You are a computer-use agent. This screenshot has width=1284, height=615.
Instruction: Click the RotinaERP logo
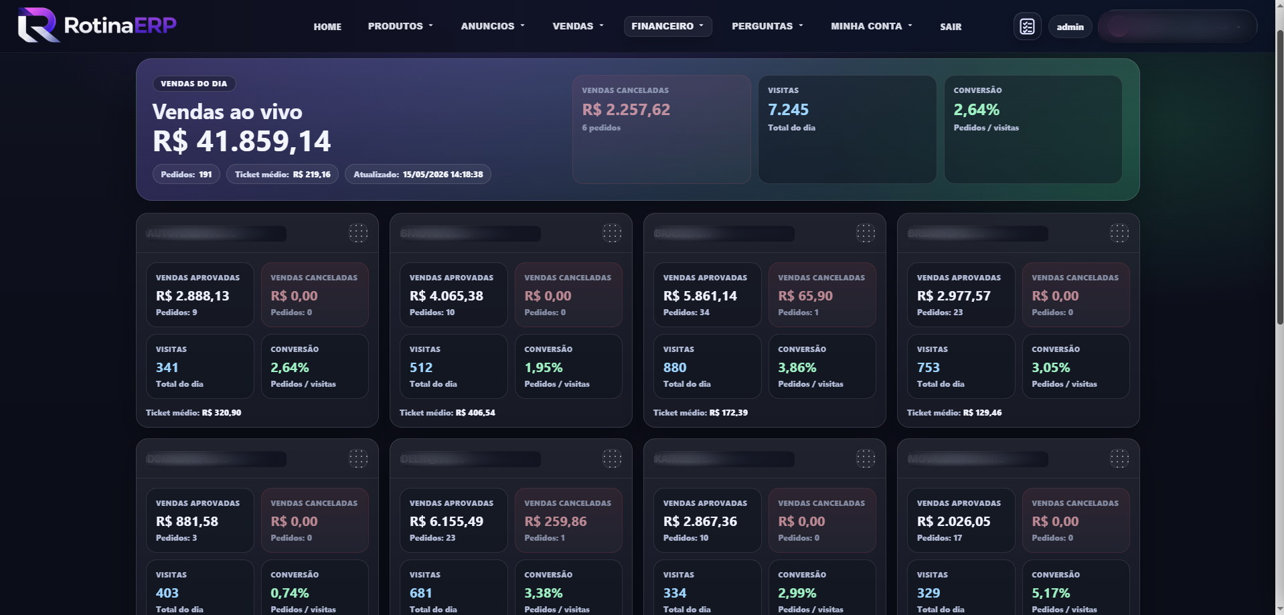click(97, 25)
